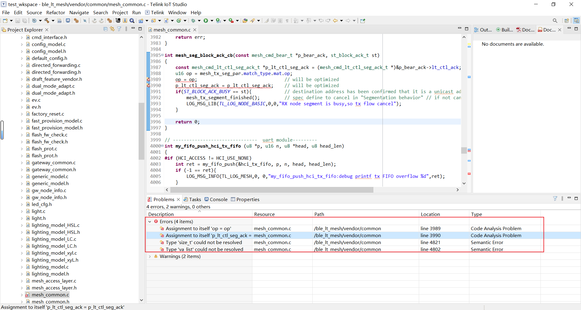Click the Debug bug icon
Viewport: 581px width, 310px height.
(193, 21)
